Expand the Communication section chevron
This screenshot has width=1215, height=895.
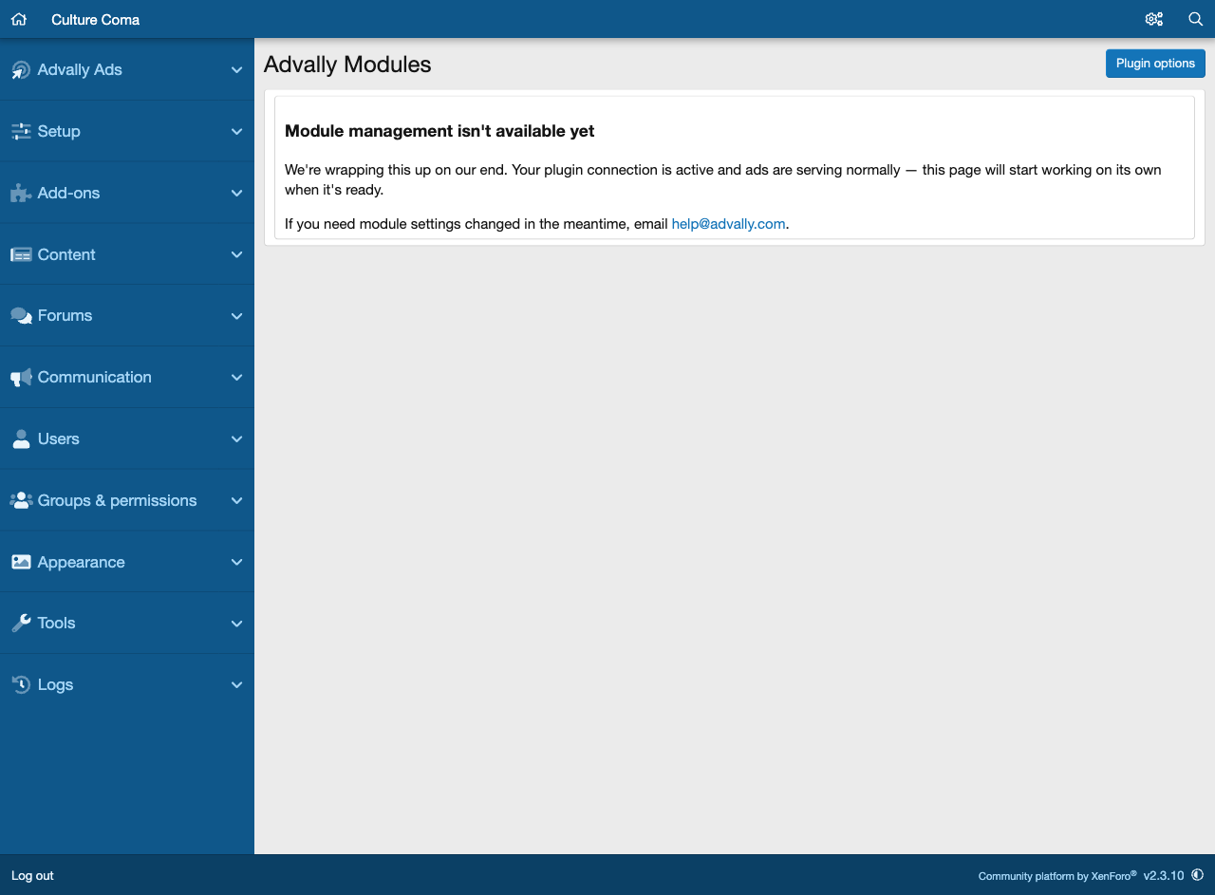[x=237, y=377]
